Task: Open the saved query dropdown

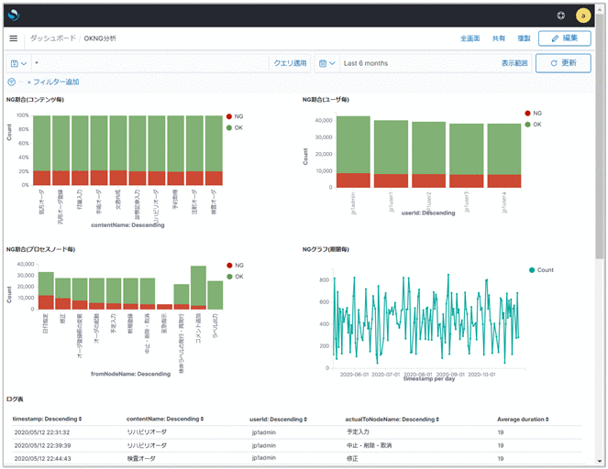Action: click(18, 63)
